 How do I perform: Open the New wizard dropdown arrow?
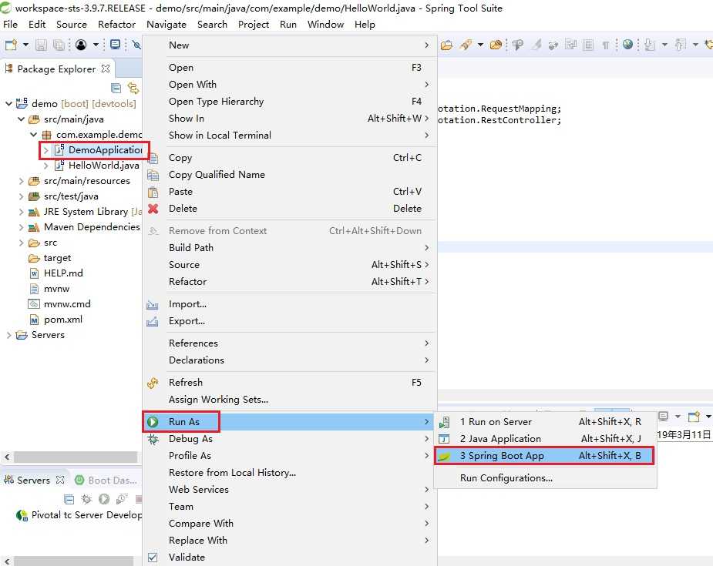tap(25, 45)
